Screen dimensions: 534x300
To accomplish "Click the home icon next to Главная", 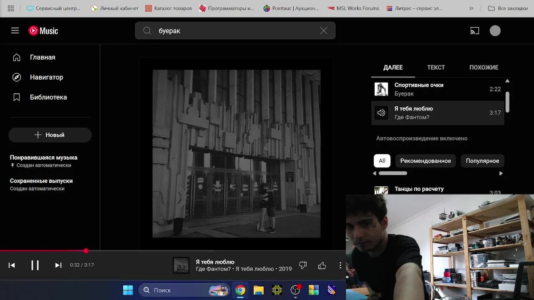I will coord(17,57).
